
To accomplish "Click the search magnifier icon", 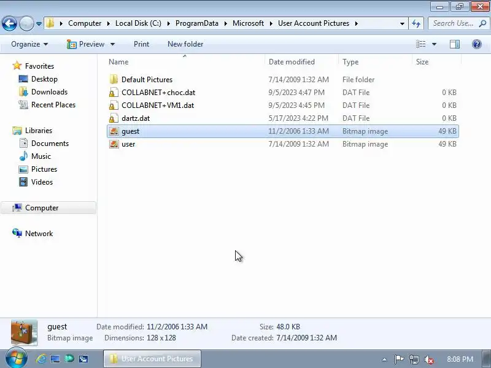I will coord(483,23).
